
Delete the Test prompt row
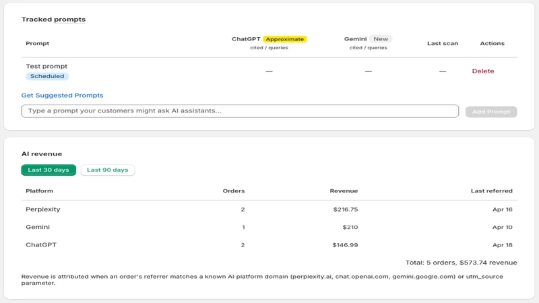point(482,71)
